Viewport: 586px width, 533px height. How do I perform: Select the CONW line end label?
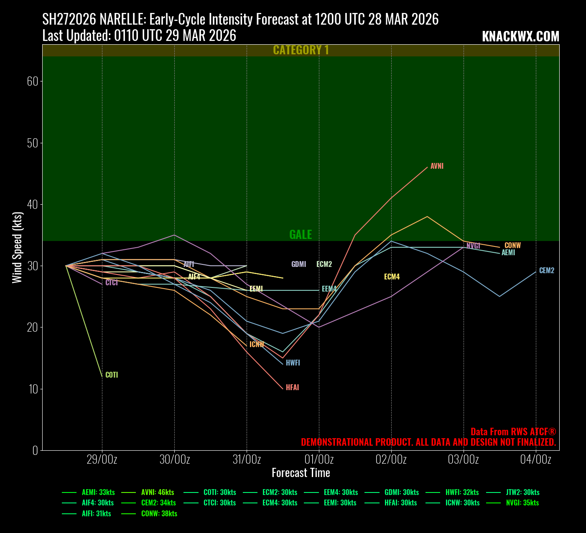pos(512,246)
